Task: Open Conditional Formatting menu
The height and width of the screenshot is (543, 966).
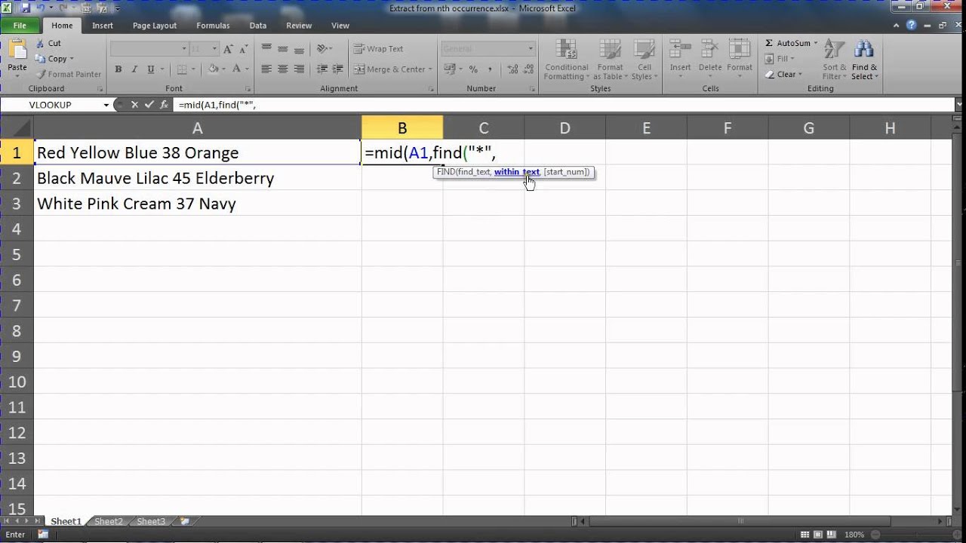Action: (x=566, y=60)
